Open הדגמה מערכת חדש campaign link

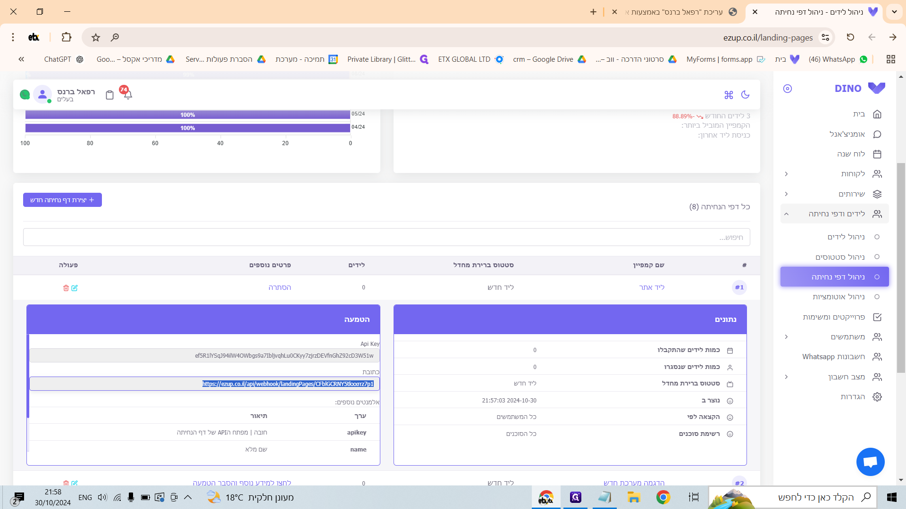coord(634,483)
